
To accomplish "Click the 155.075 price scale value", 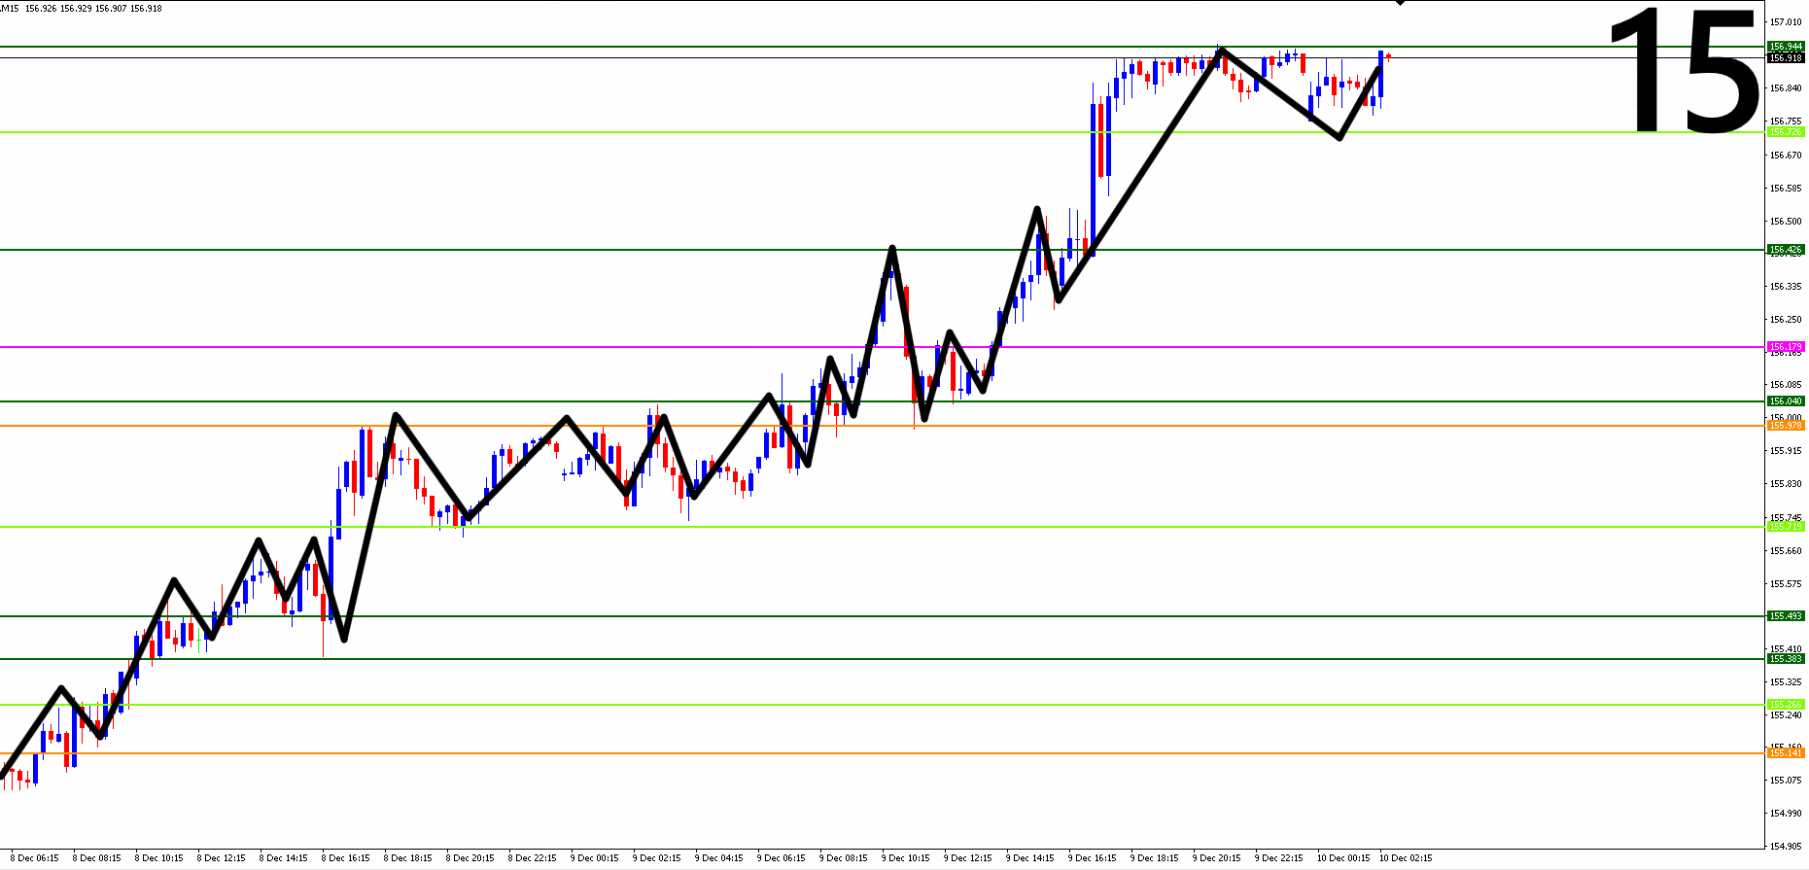I will click(1786, 781).
